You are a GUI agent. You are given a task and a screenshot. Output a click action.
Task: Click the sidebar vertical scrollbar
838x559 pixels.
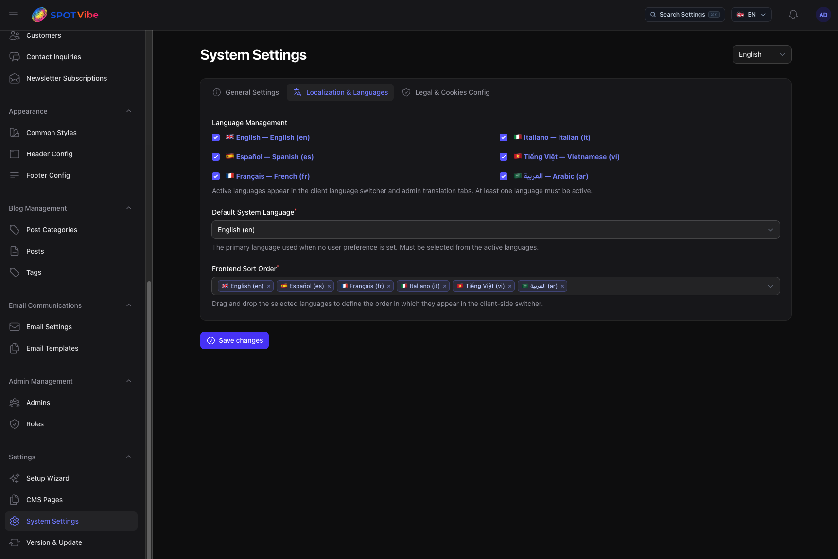coord(149,420)
